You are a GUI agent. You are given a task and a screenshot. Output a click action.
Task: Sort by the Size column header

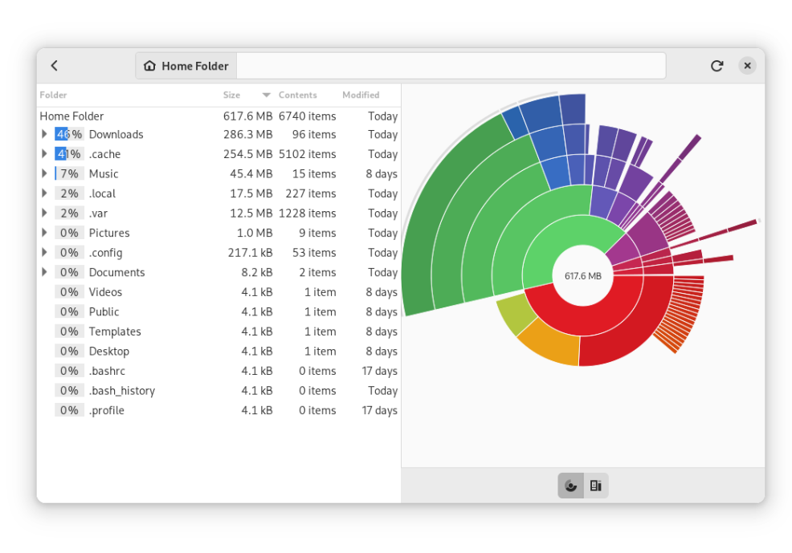pos(231,95)
